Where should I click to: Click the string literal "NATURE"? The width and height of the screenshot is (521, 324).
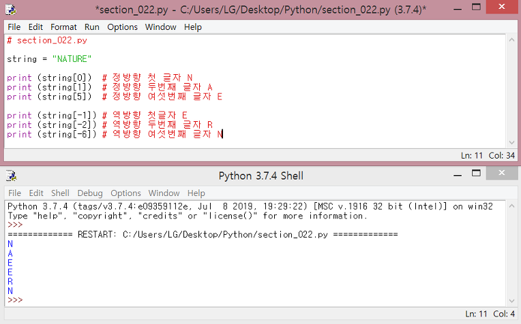coord(72,59)
